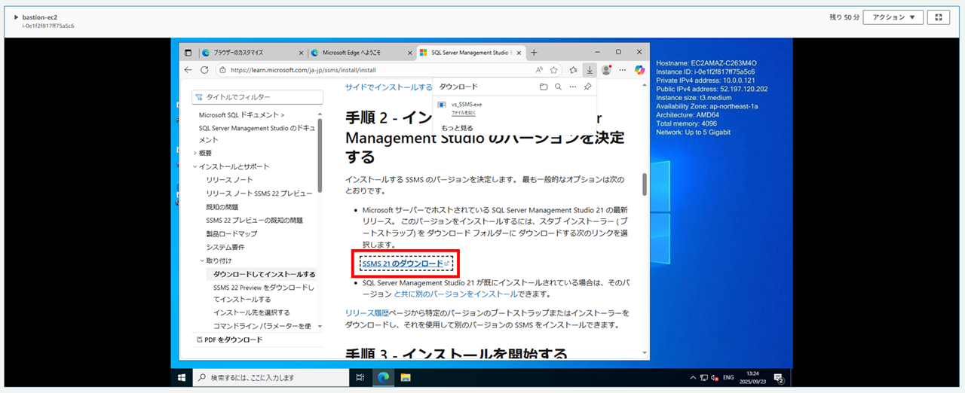Click the site info padlock icon

point(223,70)
